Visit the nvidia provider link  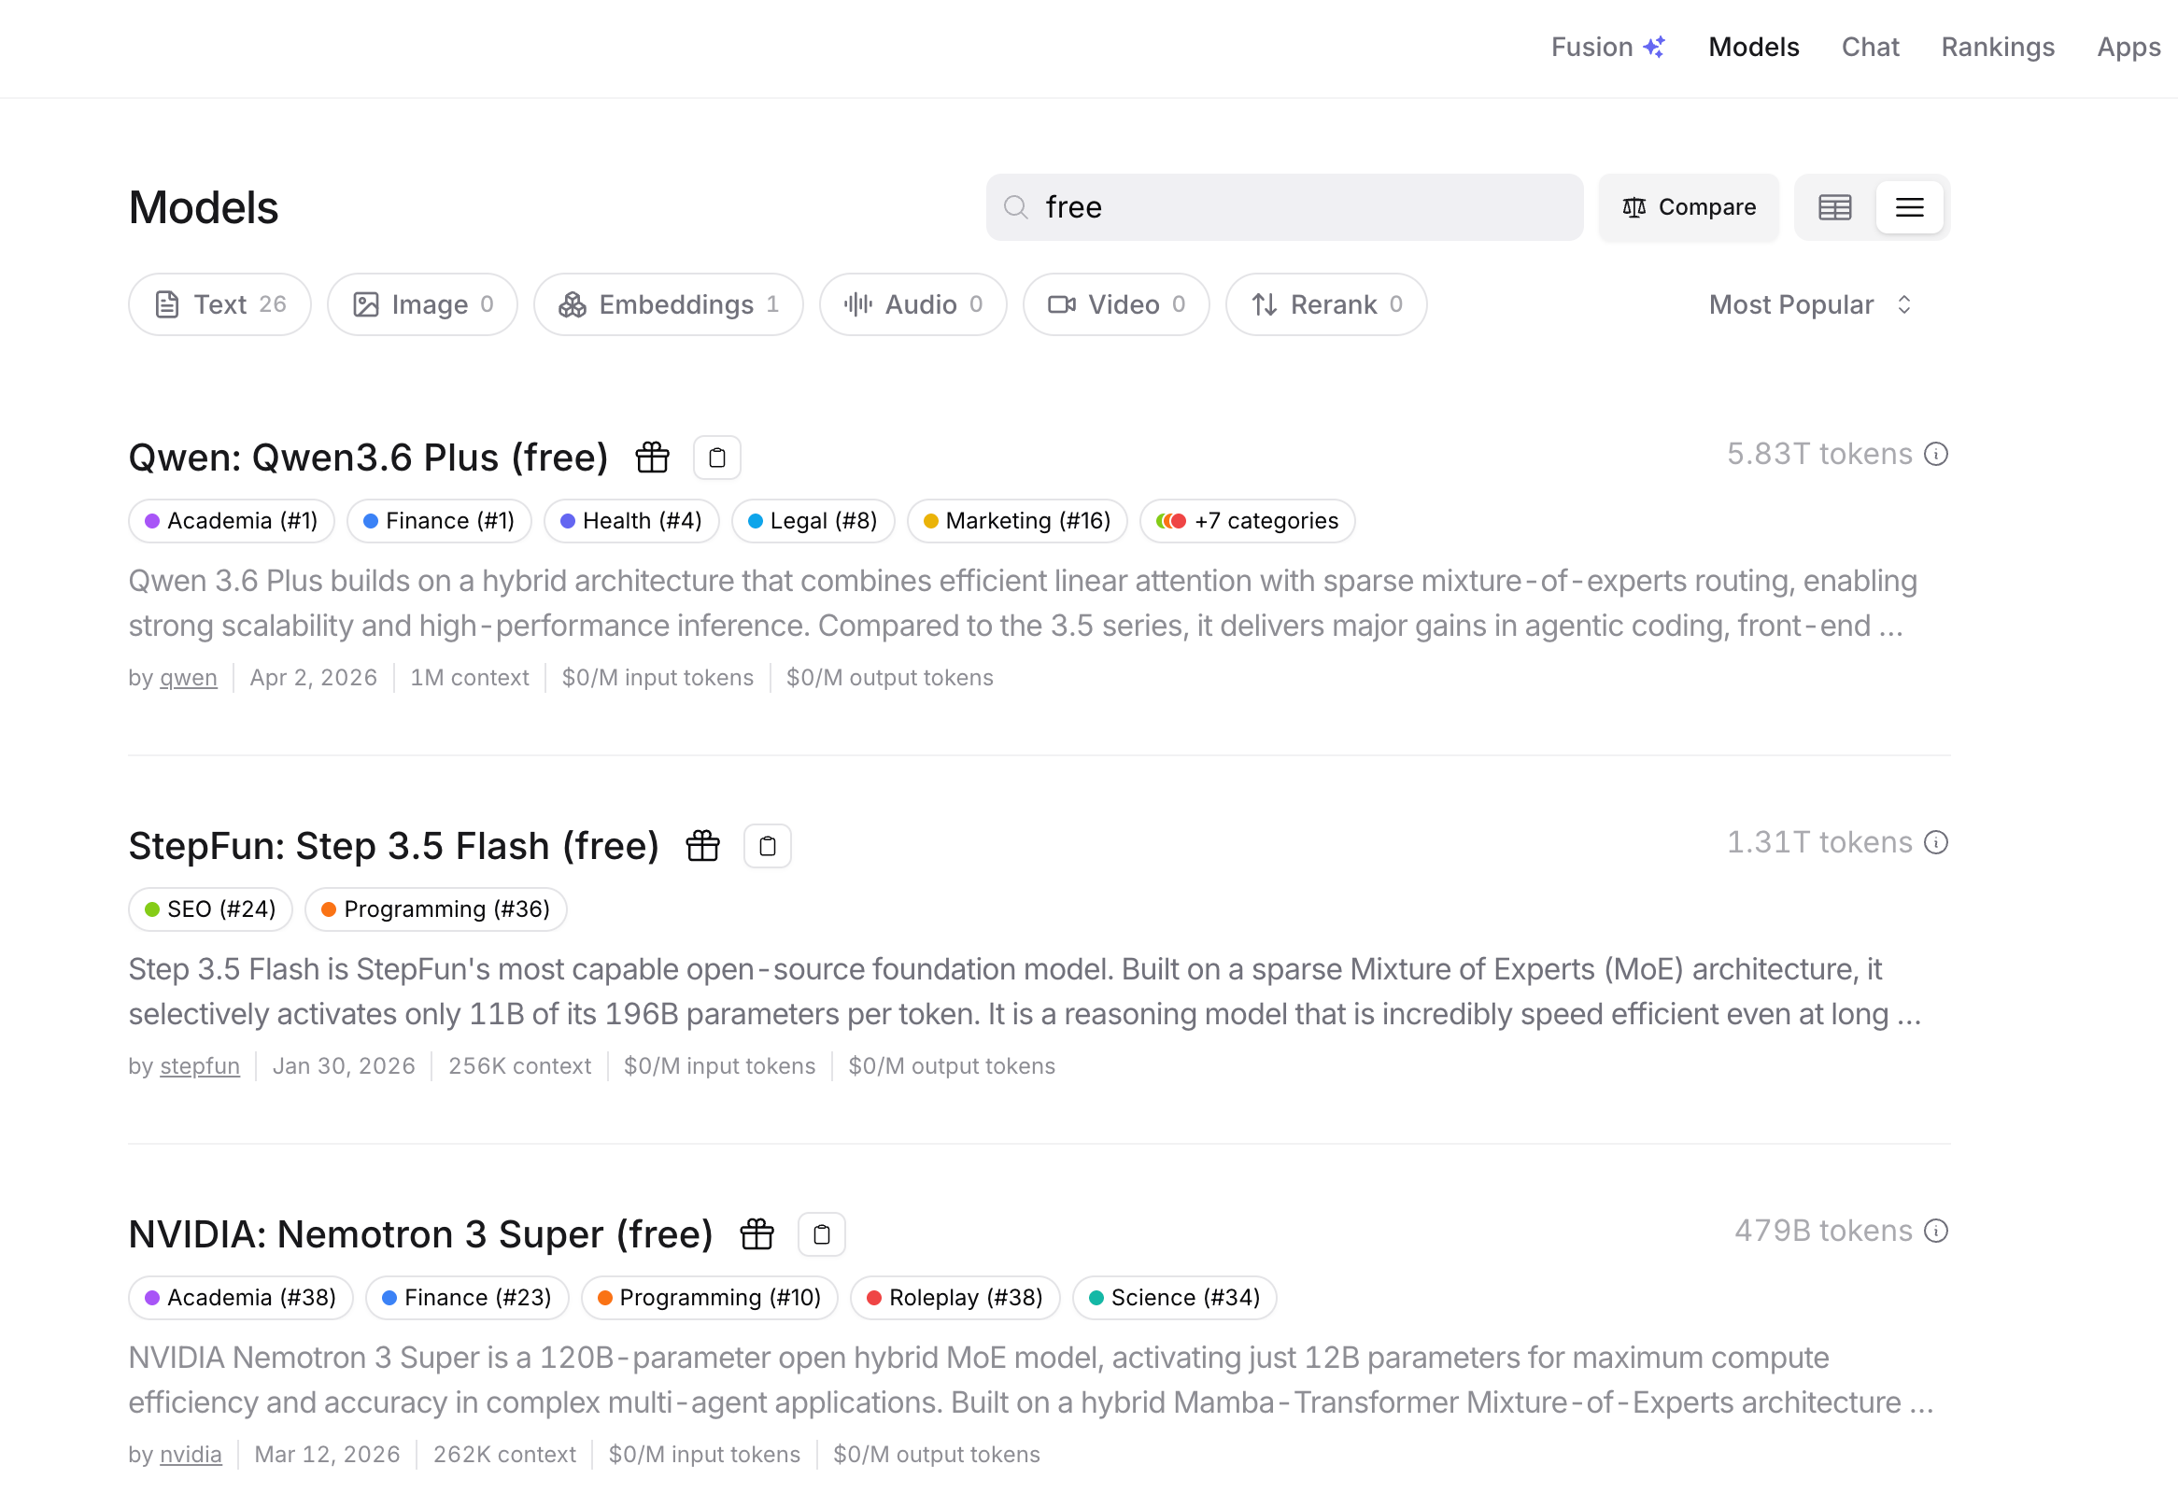(x=191, y=1454)
